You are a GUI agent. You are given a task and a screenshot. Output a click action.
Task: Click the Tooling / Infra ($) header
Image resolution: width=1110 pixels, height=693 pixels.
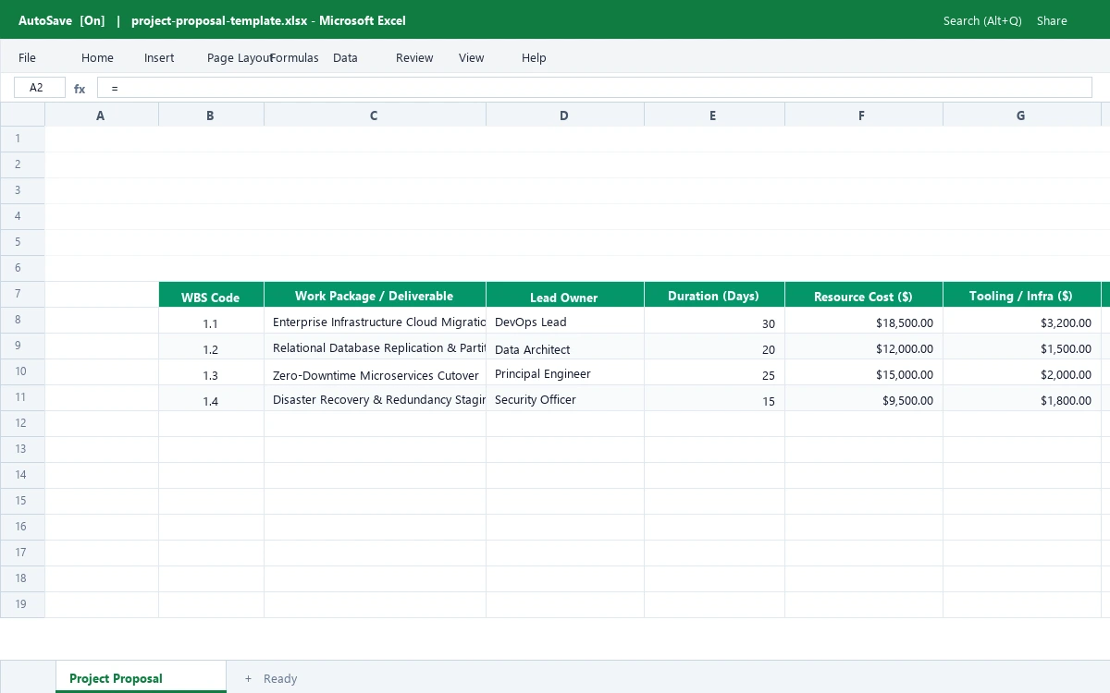(x=1022, y=295)
